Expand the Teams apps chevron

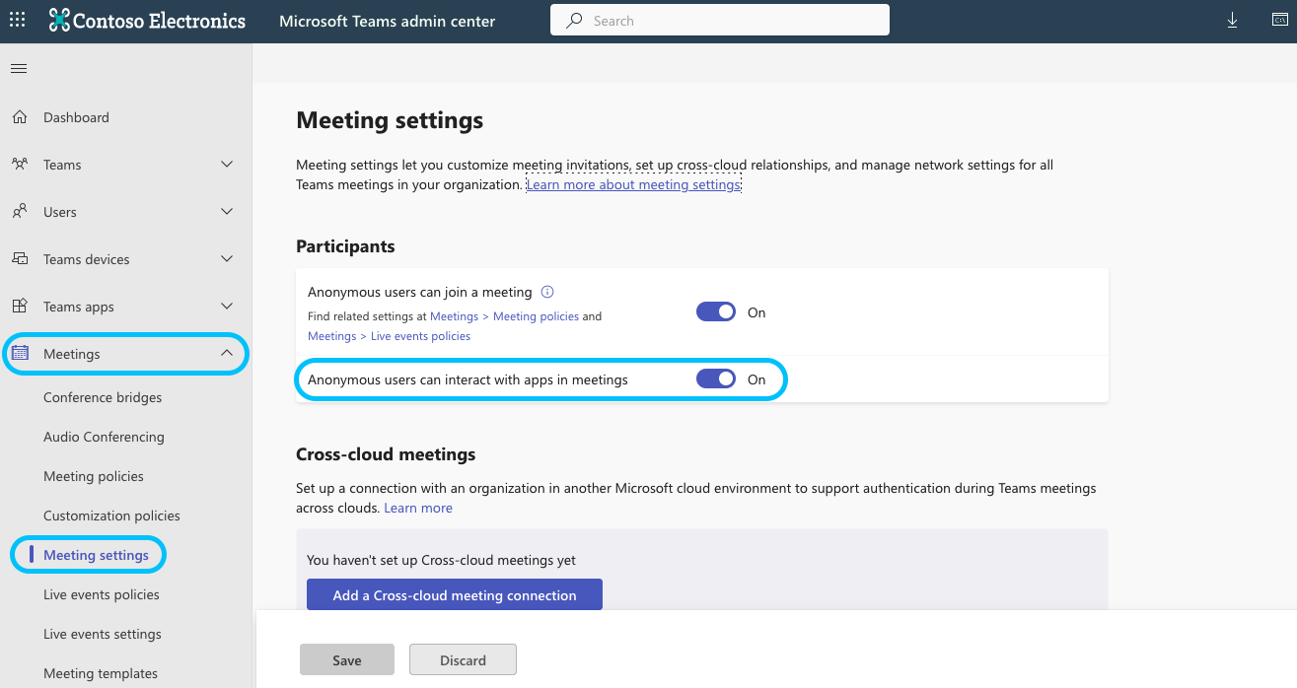(x=227, y=307)
